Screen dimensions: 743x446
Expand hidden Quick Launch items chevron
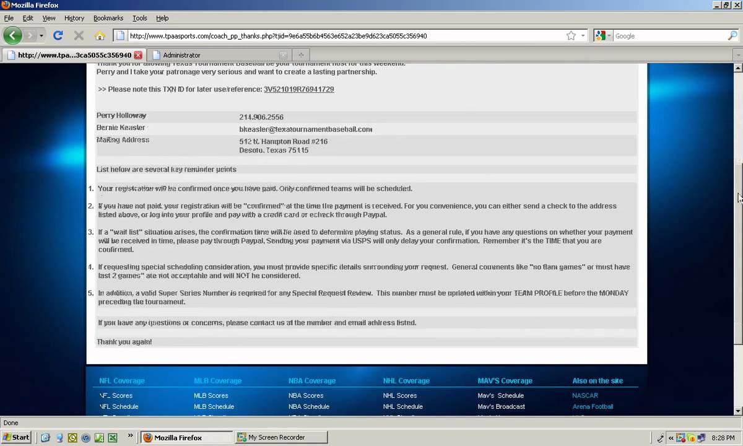pos(130,435)
